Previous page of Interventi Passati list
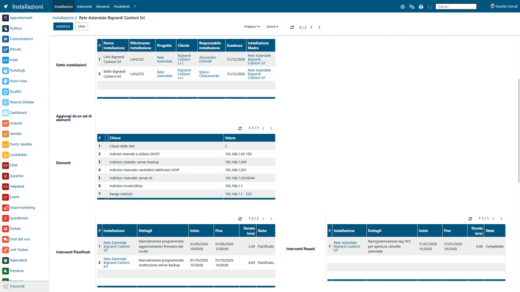The width and height of the screenshot is (520, 292). point(493,219)
